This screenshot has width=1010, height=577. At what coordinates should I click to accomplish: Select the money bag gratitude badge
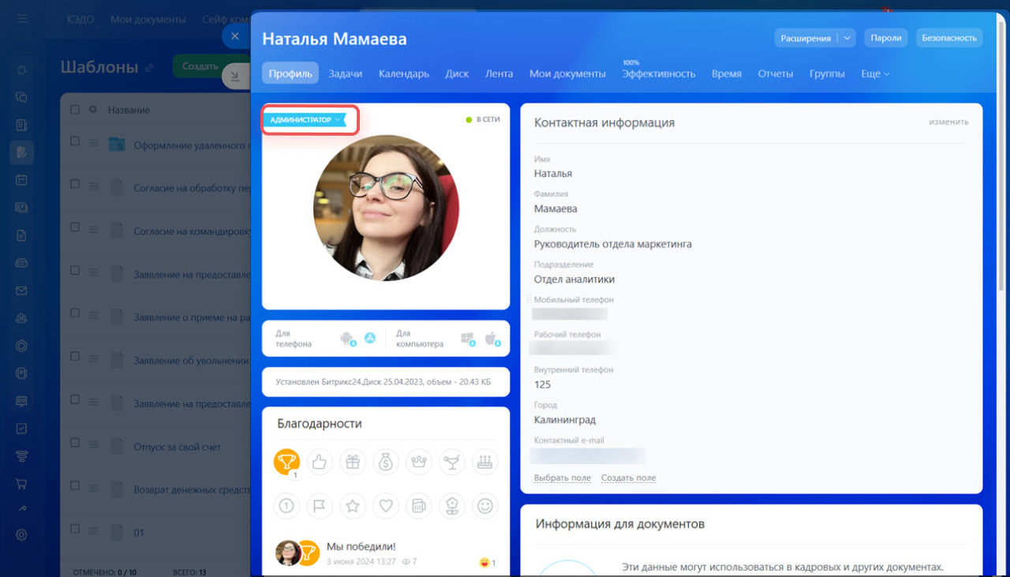point(386,462)
